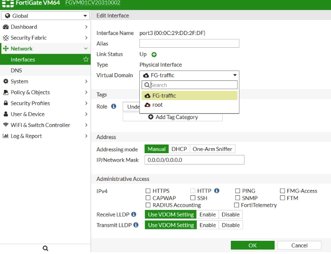Click the FortiGate logo icon
This screenshot has width=331, height=254.
click(8, 3)
